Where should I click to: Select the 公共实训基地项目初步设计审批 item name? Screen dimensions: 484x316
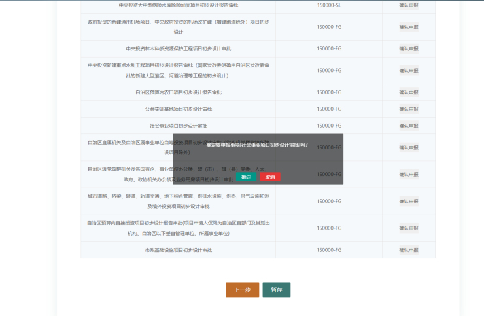click(x=178, y=109)
